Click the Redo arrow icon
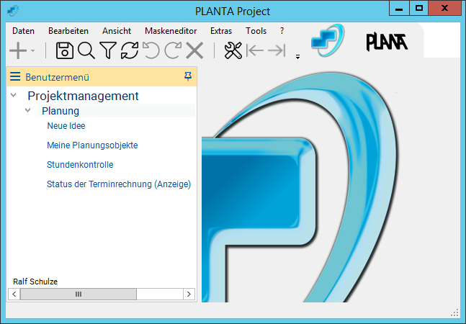Image resolution: width=466 pixels, height=324 pixels. click(173, 50)
